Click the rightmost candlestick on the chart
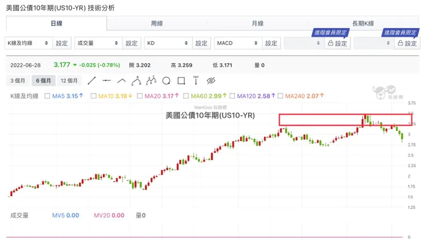The image size is (425, 240). (402, 136)
